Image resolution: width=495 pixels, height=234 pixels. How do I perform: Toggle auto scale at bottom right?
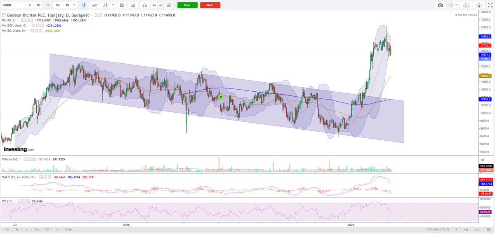(477, 229)
